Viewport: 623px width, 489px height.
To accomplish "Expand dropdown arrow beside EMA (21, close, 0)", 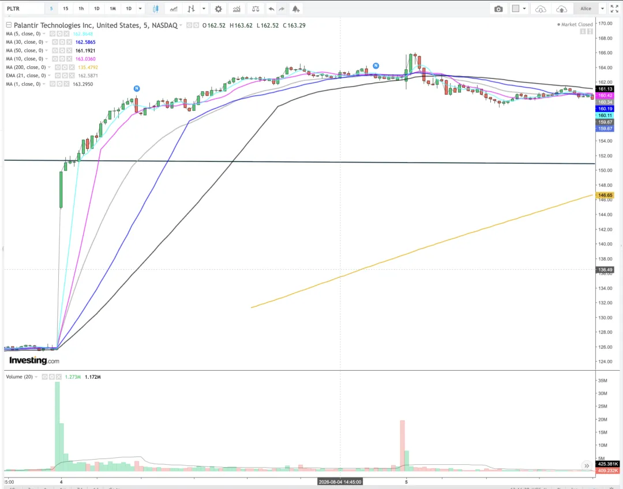I will pos(49,76).
